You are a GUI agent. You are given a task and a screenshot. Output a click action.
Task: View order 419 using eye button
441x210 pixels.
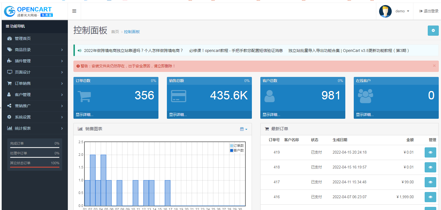pyautogui.click(x=430, y=152)
